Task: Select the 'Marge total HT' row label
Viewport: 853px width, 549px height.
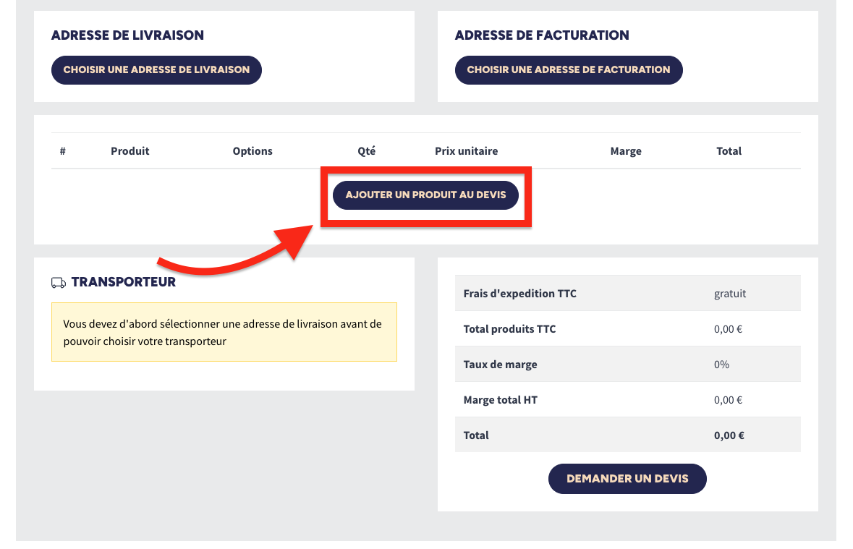Action: click(501, 400)
